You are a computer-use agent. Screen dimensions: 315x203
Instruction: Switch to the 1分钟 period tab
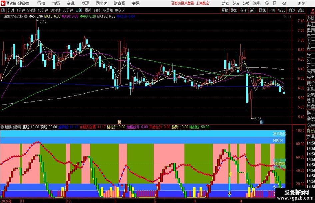[x=20, y=10]
